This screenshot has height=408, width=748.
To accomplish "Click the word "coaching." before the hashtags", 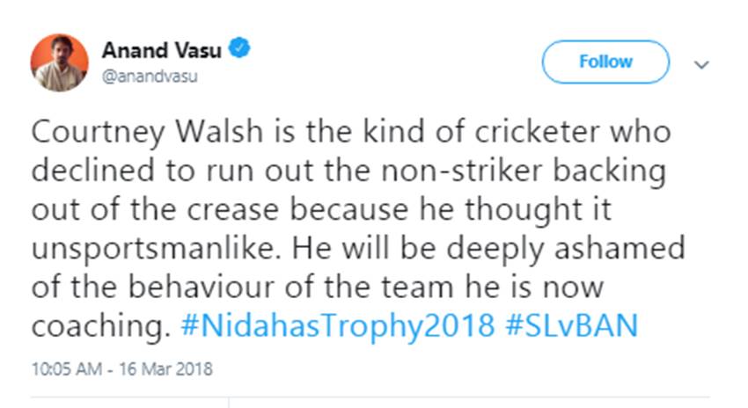I will click(x=99, y=325).
